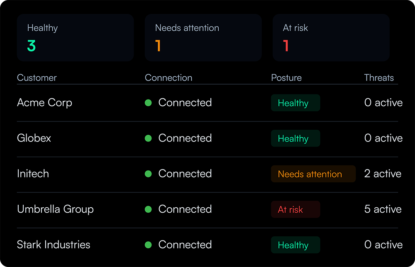
Task: Open the At risk summary card
Action: pyautogui.click(x=331, y=38)
